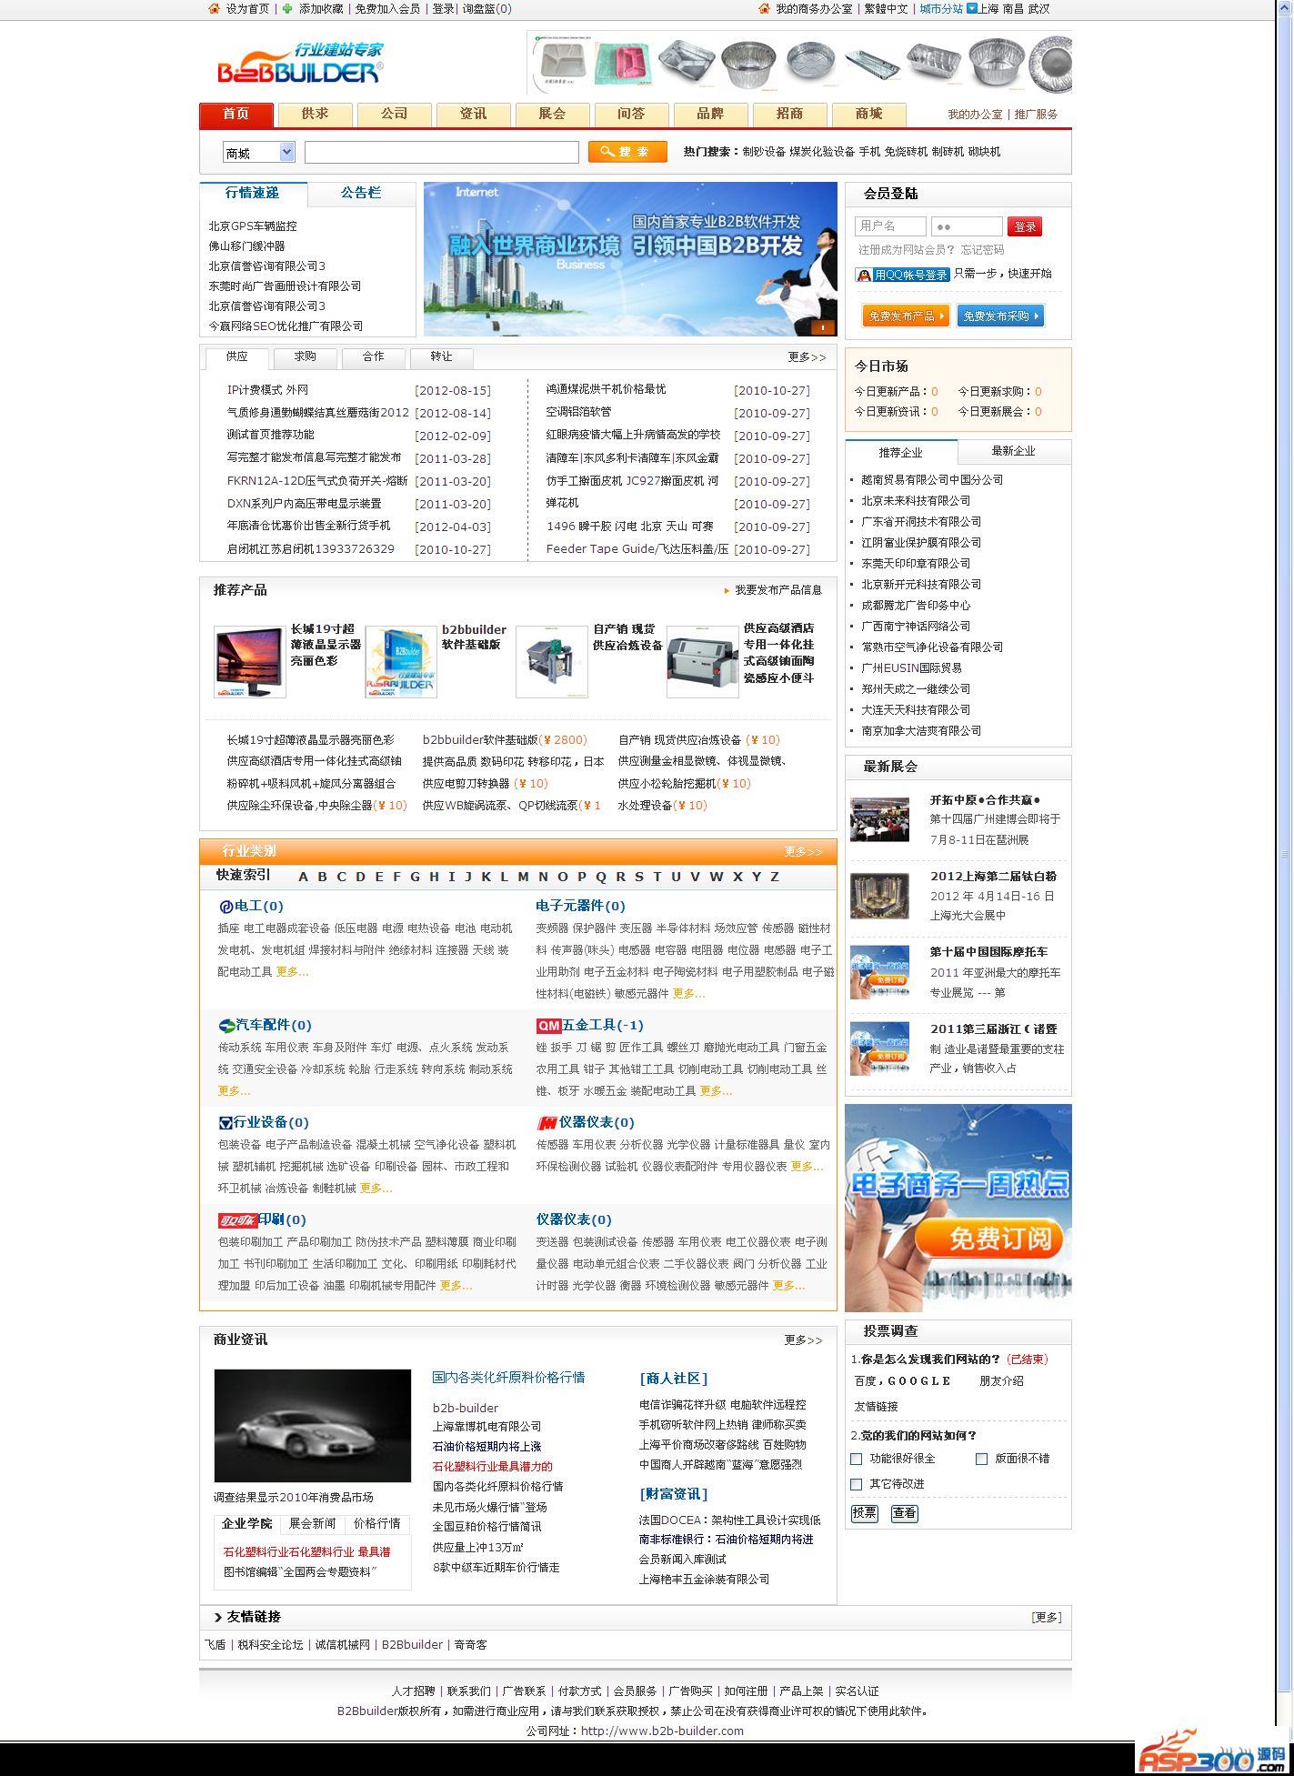Expand 更多... under the 汽车配件 category
The image size is (1294, 1776).
pos(234,1091)
